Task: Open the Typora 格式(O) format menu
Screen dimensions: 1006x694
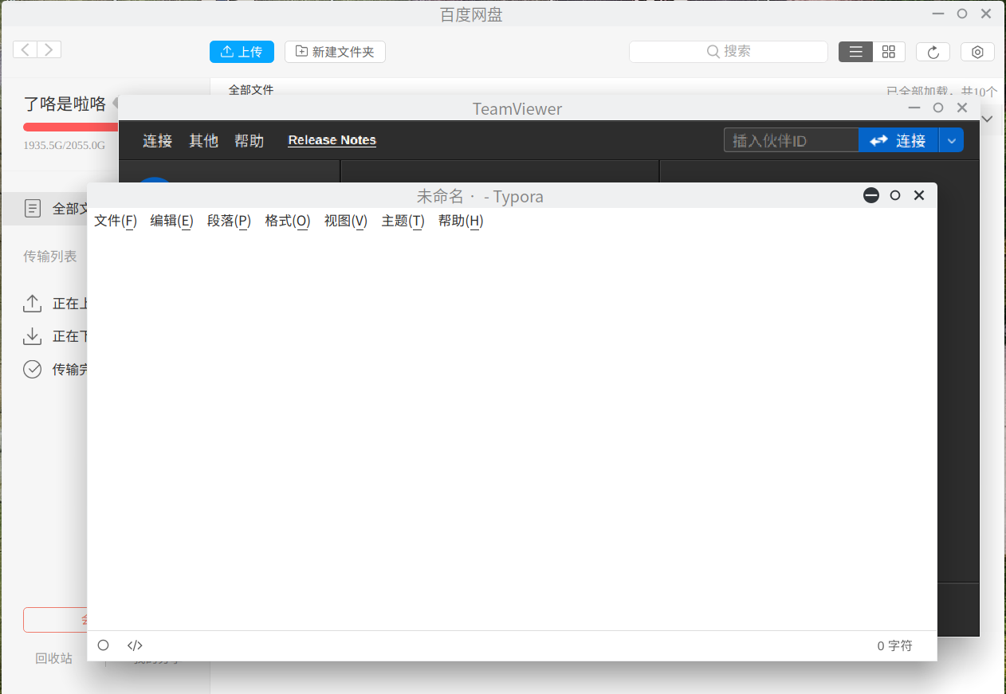Action: point(287,221)
